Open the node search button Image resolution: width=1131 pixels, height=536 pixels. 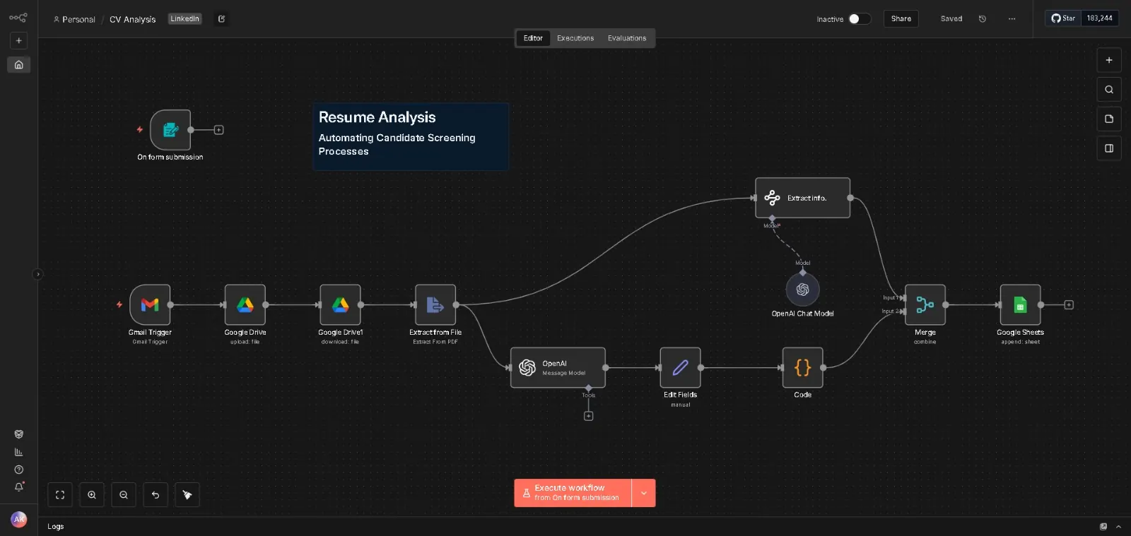pos(1109,90)
